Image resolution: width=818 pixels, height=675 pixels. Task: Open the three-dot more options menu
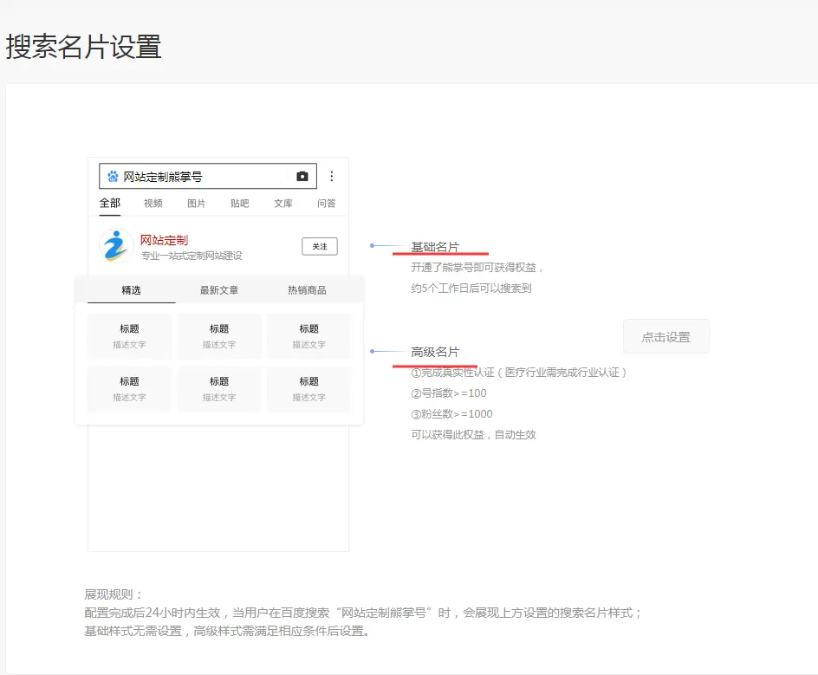(x=331, y=177)
